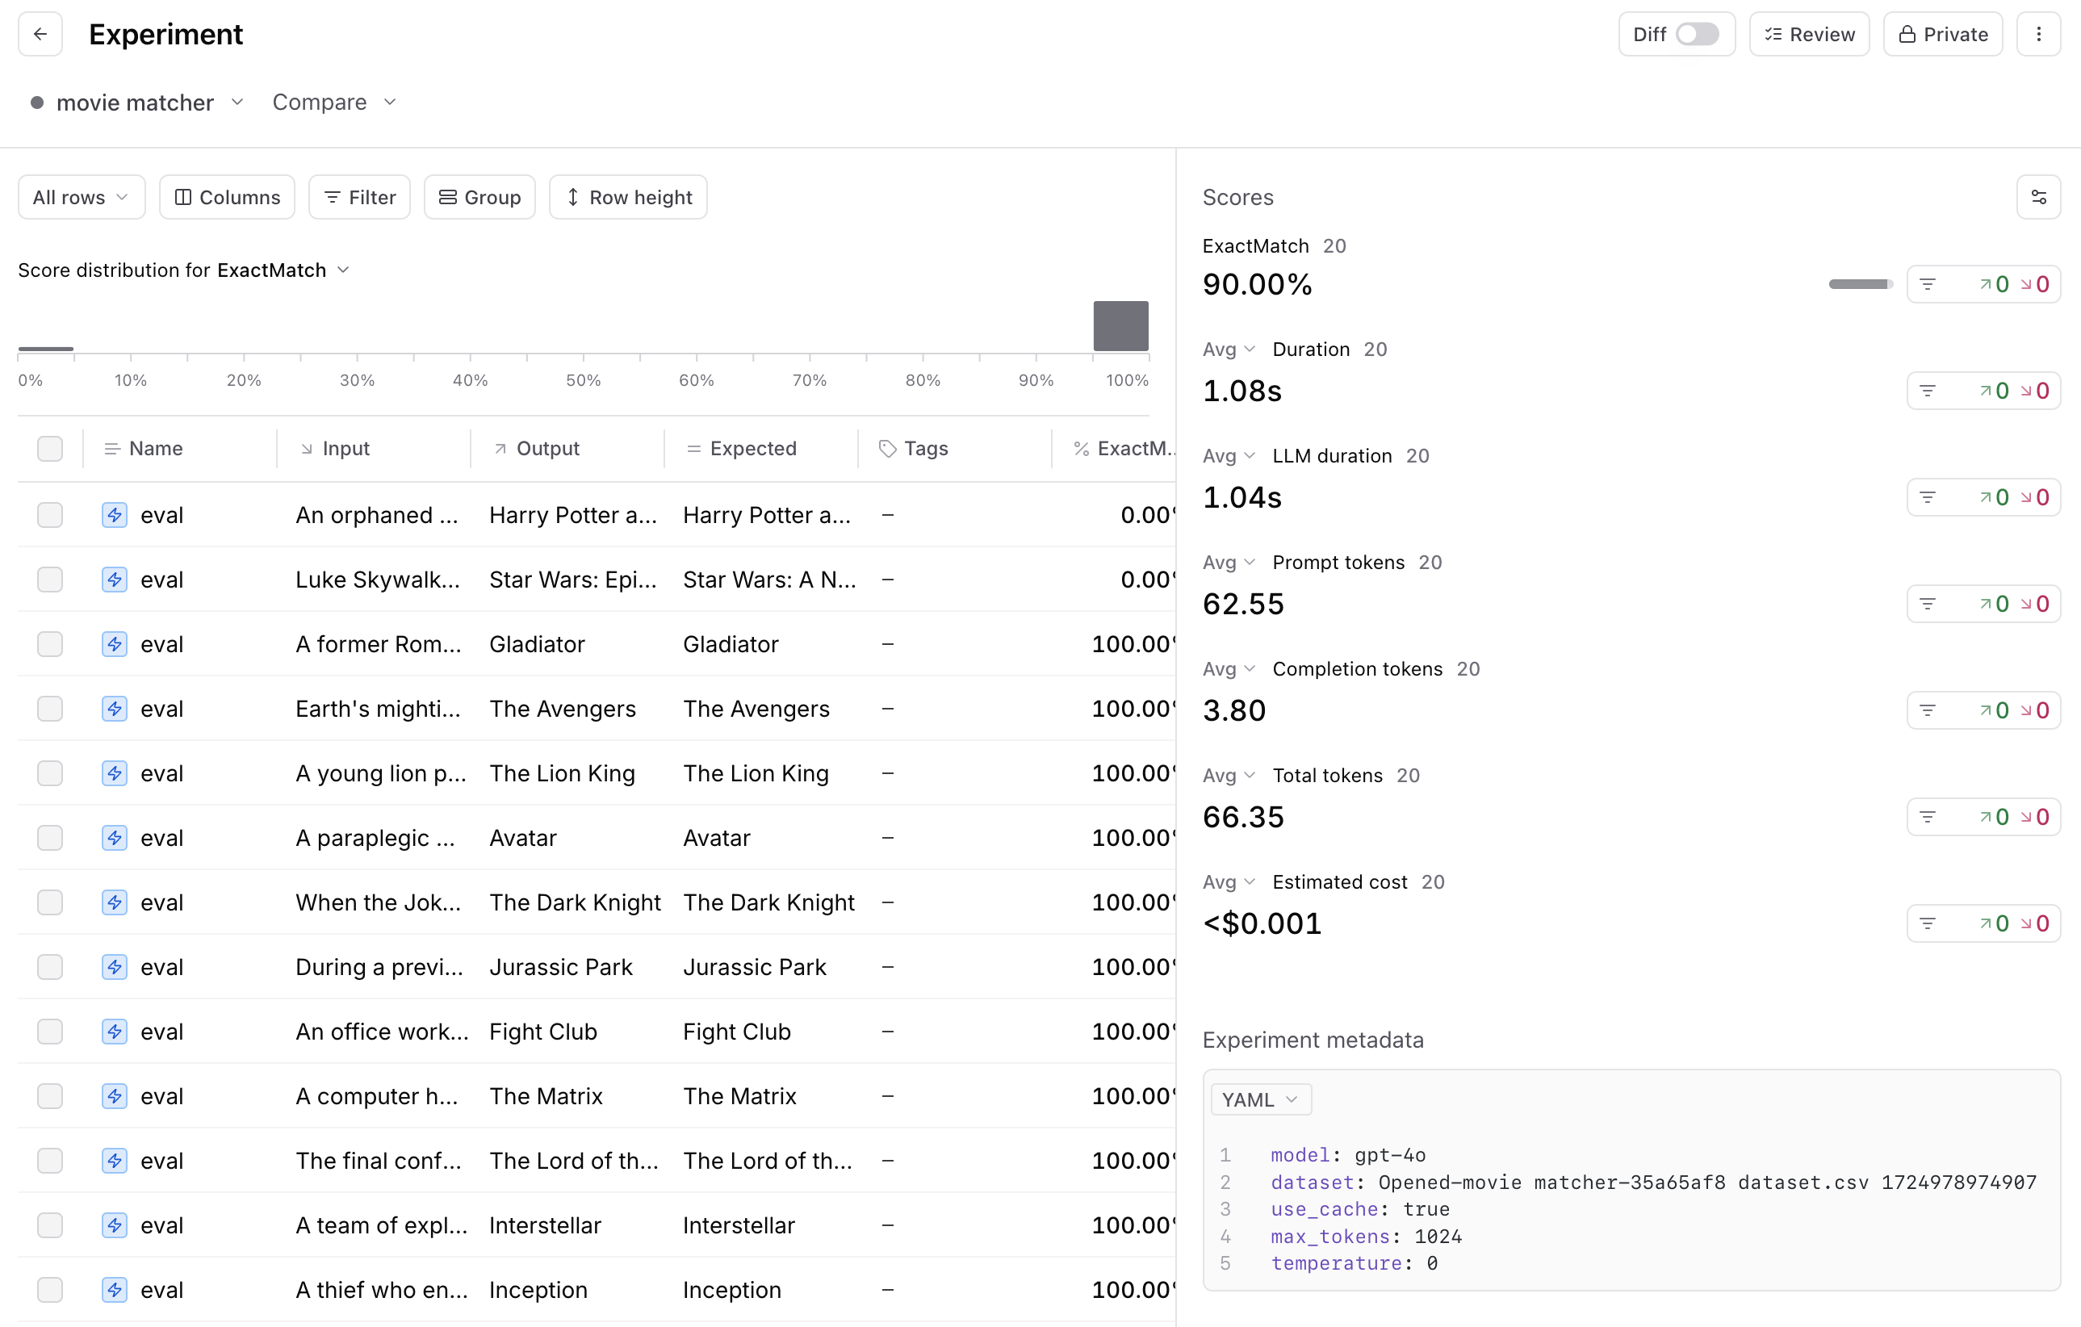Image resolution: width=2081 pixels, height=1327 pixels.
Task: Click the back arrow icon
Action: (x=40, y=34)
